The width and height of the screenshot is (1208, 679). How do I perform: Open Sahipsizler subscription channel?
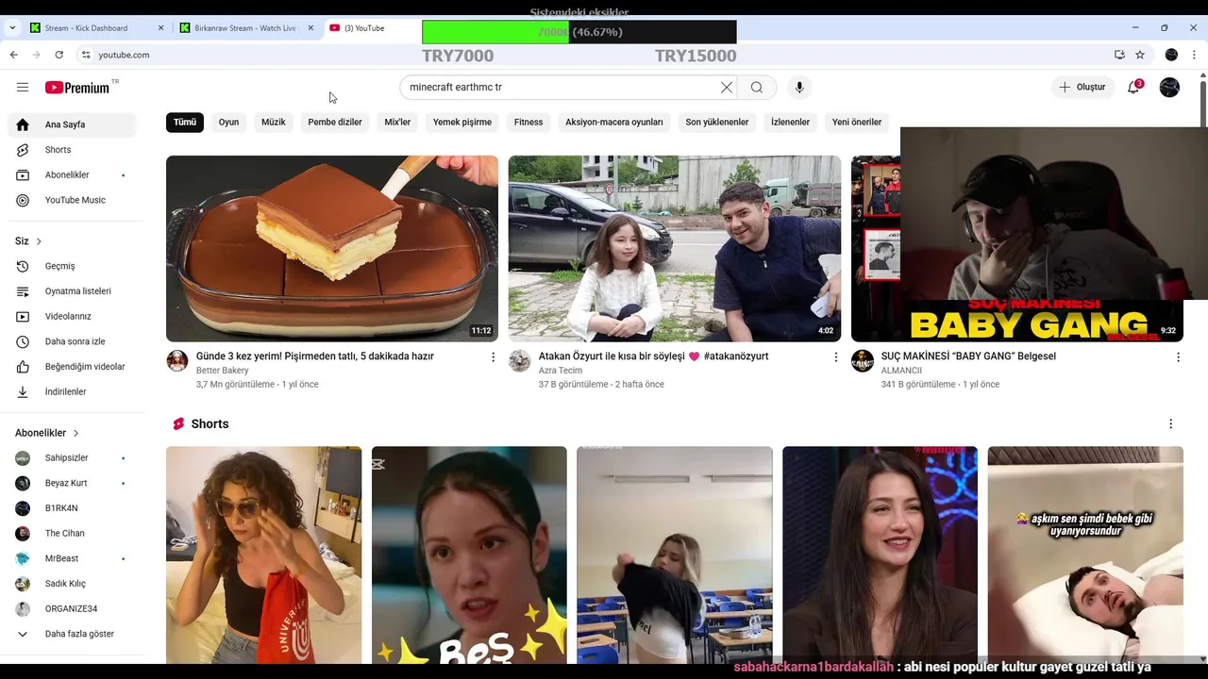[72, 458]
